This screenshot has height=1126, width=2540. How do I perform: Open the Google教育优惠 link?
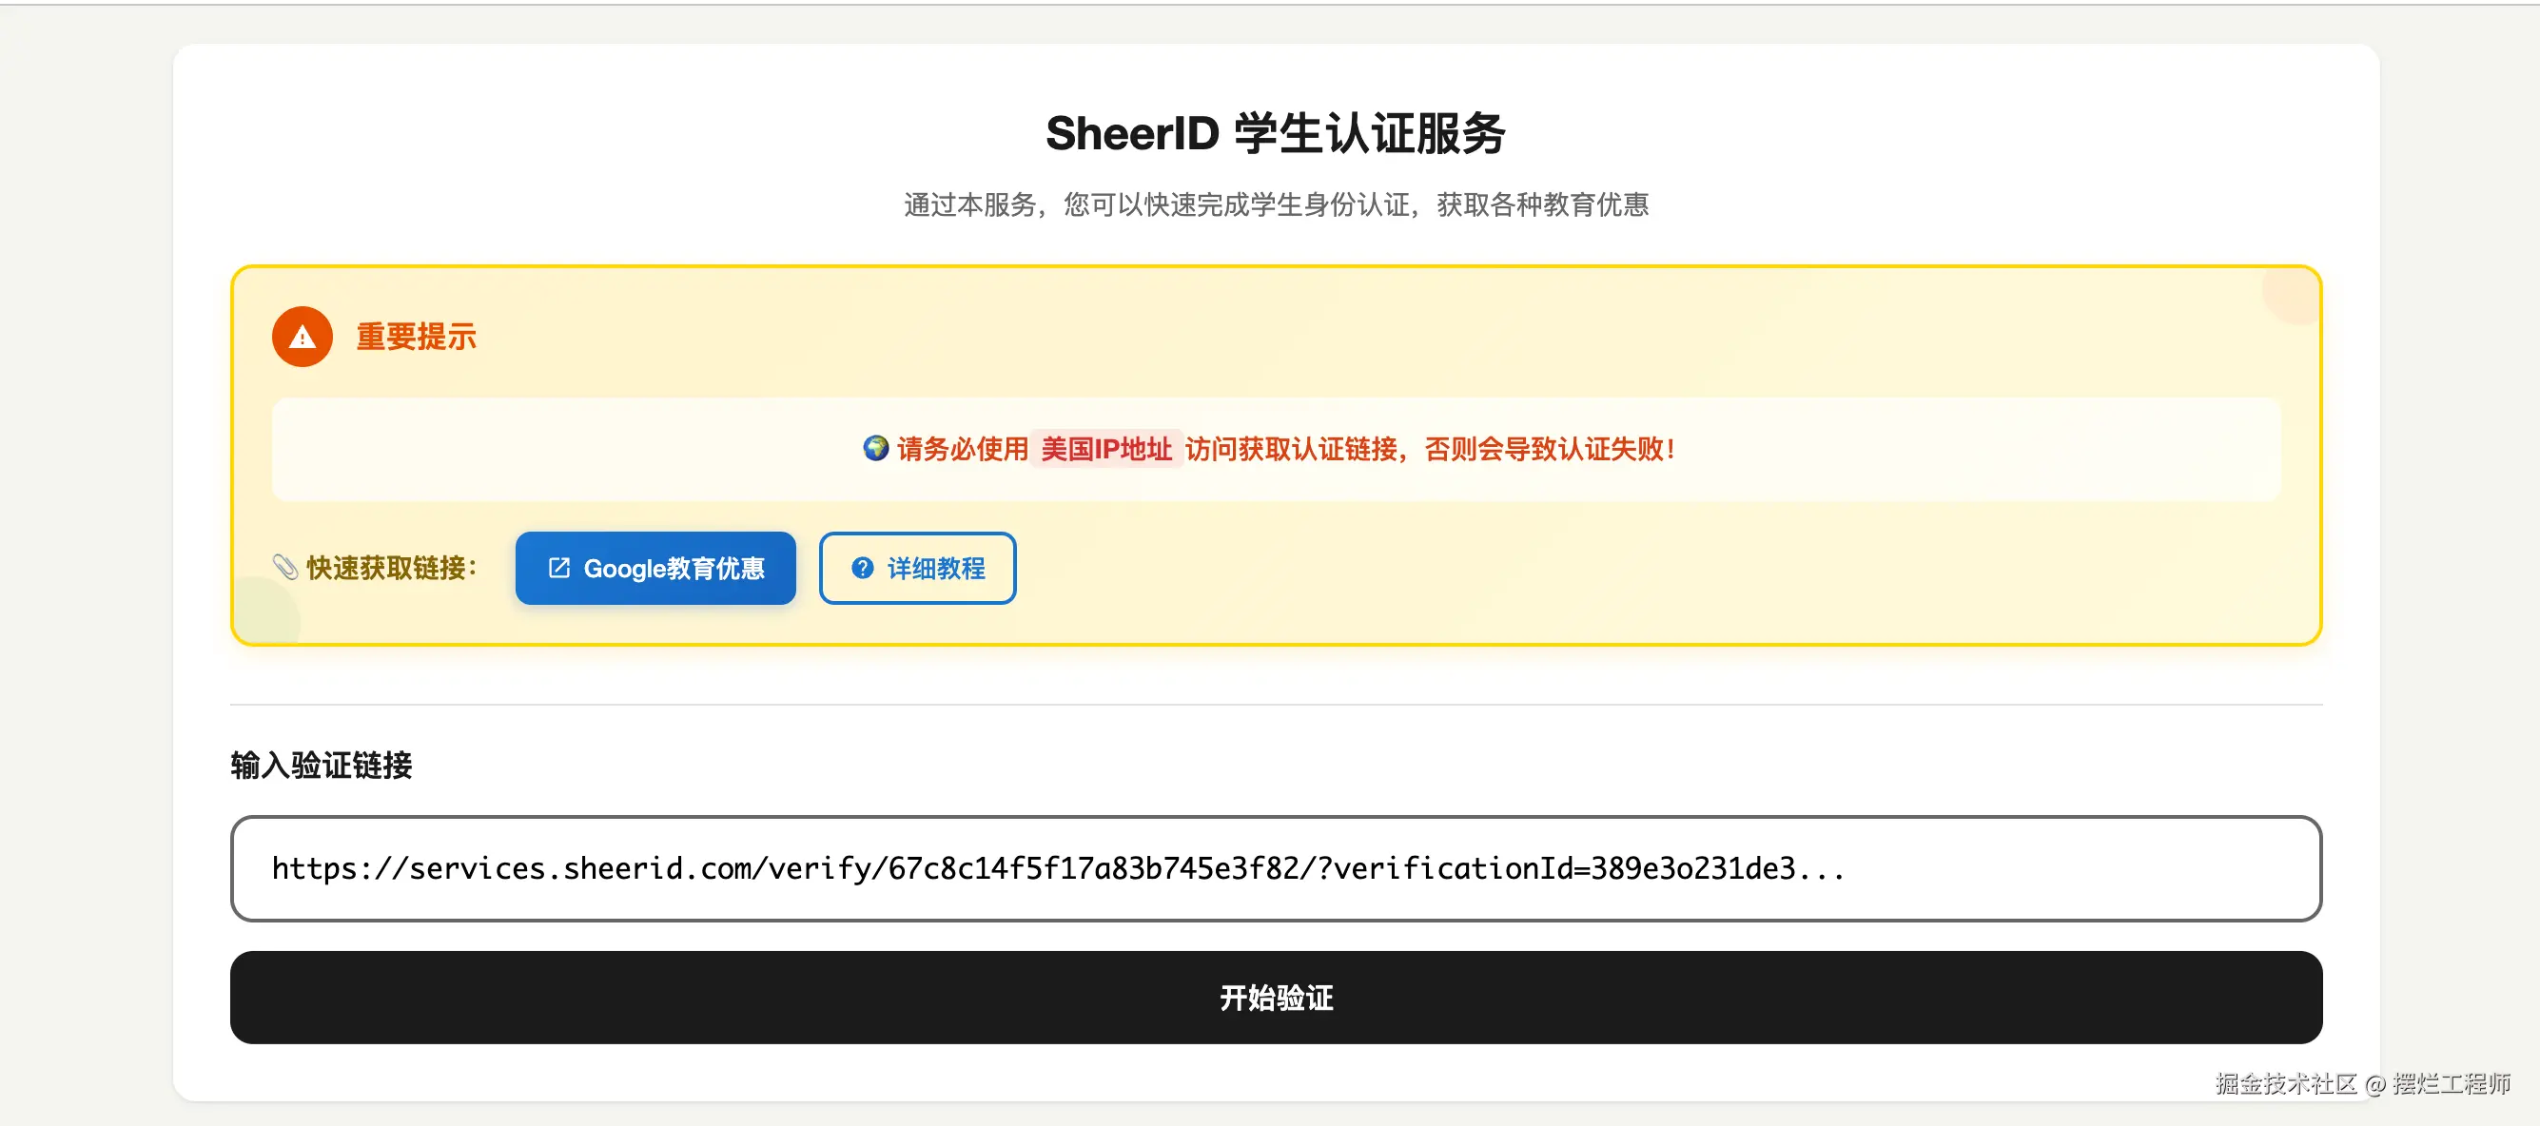pos(655,568)
